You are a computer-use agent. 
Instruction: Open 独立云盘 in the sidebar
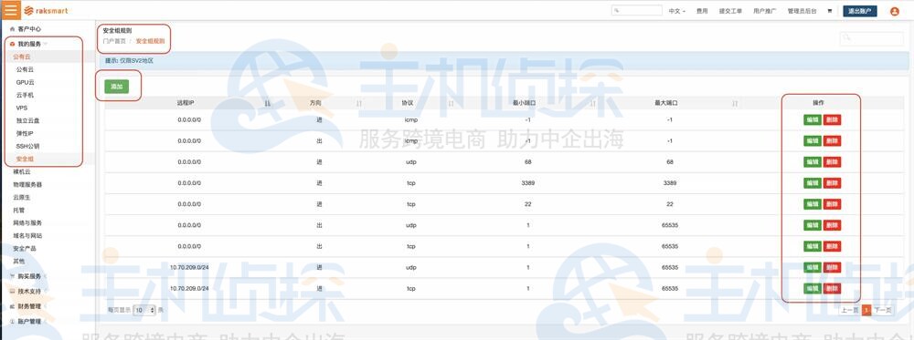28,120
